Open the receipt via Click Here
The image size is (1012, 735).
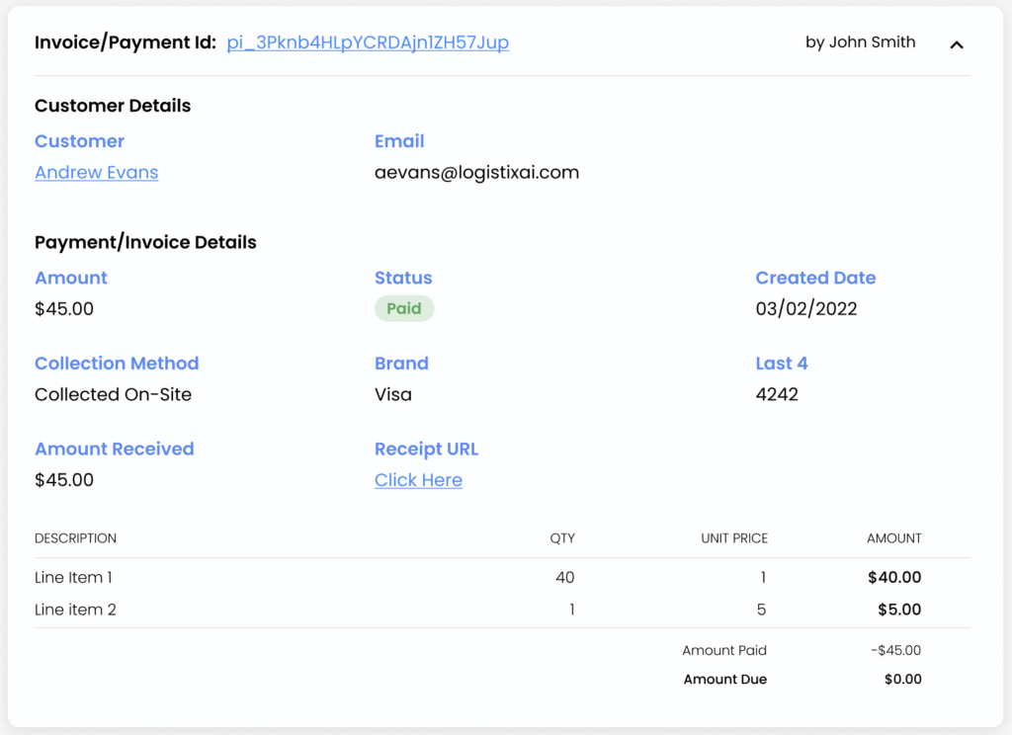click(x=418, y=480)
